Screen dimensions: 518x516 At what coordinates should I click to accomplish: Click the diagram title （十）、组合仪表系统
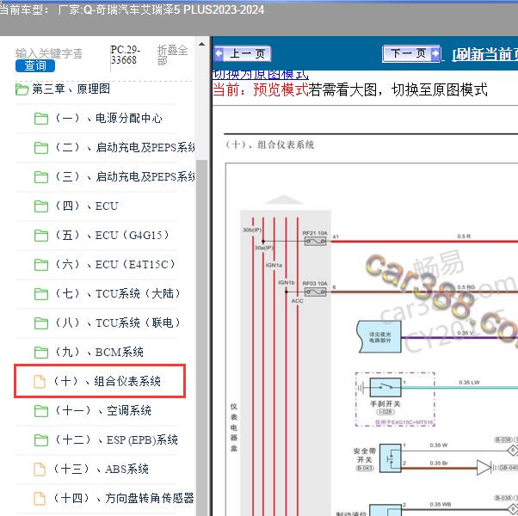(x=269, y=144)
